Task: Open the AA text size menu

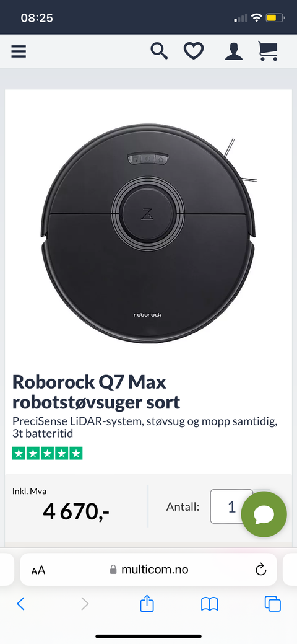Action: (38, 570)
